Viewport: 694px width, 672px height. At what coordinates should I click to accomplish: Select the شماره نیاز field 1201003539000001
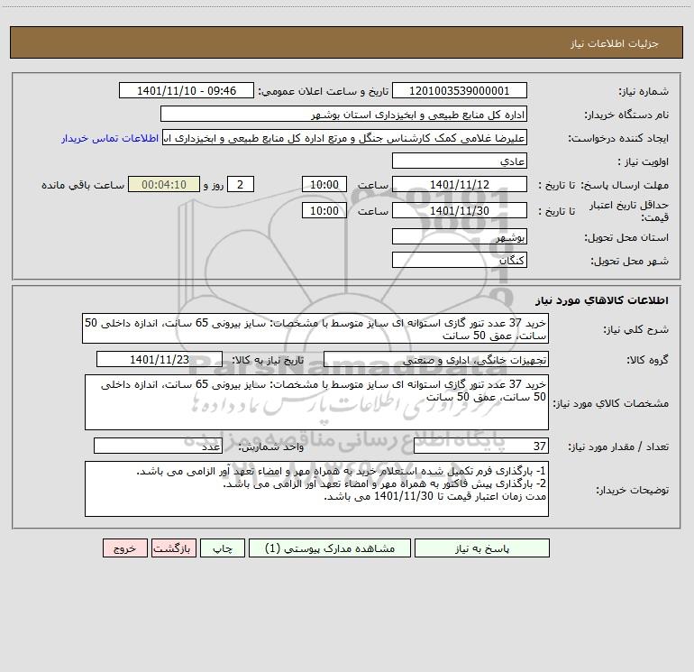[460, 91]
